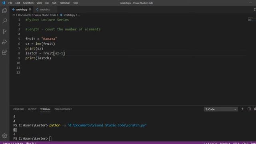Run the Python file with play button
This screenshot has width=256, height=144.
coord(255,10)
